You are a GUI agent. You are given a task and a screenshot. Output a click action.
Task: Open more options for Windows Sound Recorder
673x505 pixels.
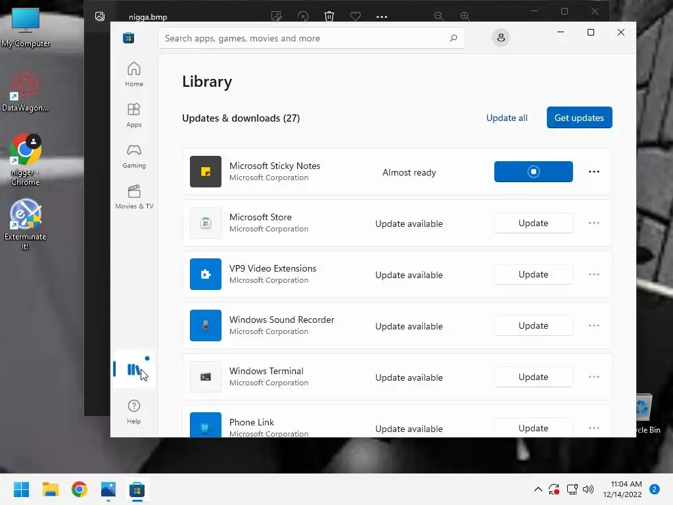click(594, 325)
